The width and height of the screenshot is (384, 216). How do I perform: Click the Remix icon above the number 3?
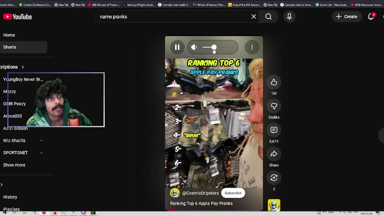pyautogui.click(x=274, y=178)
